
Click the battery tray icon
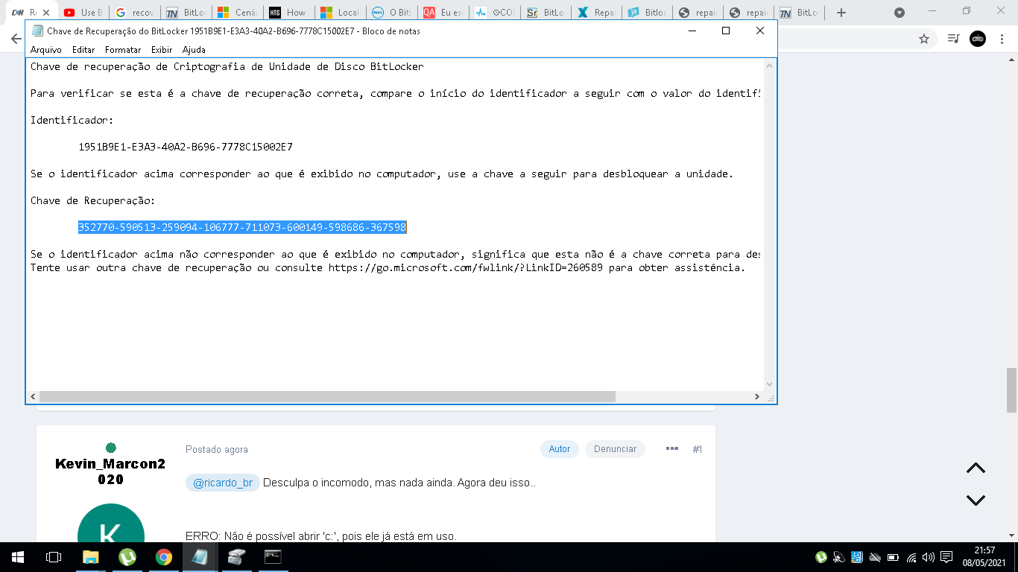[893, 557]
